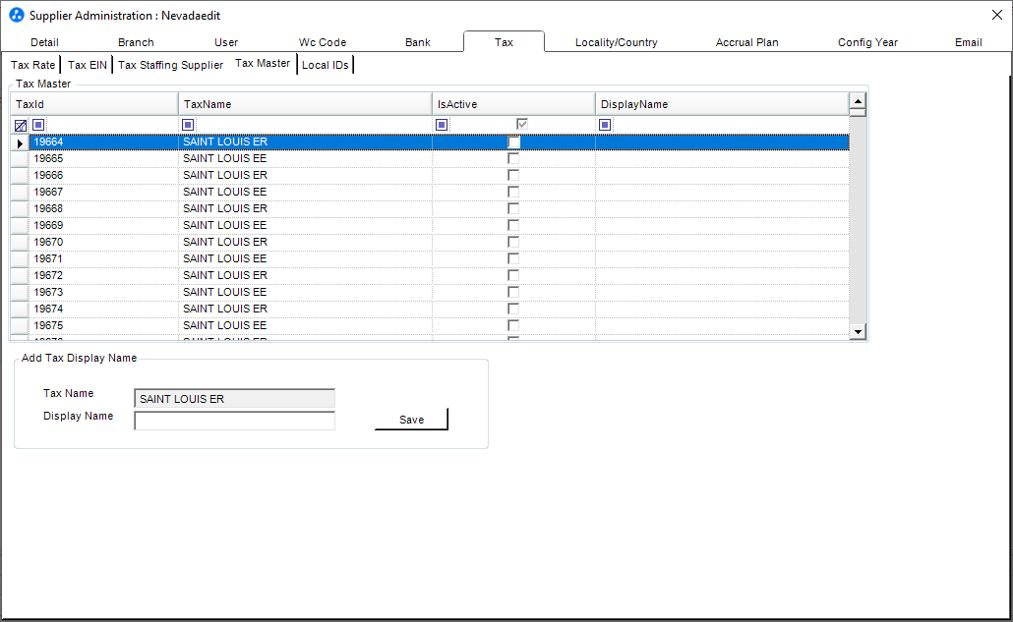This screenshot has width=1013, height=622.
Task: Open the Tax Staffing Supplier sub-tab
Action: coord(170,65)
